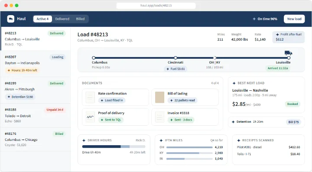The width and height of the screenshot is (312, 172).
Task: Switch to the Delivered tab
Action: click(x=62, y=19)
